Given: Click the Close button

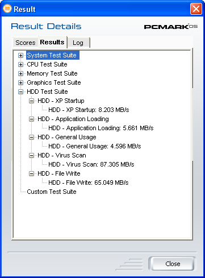Looking at the screenshot, I should click(173, 264).
